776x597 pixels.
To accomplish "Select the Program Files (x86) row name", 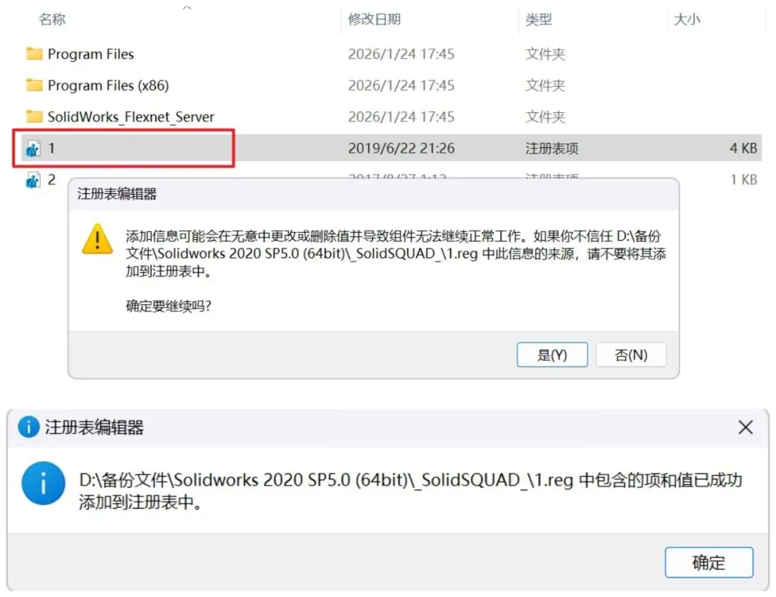I will coord(108,85).
